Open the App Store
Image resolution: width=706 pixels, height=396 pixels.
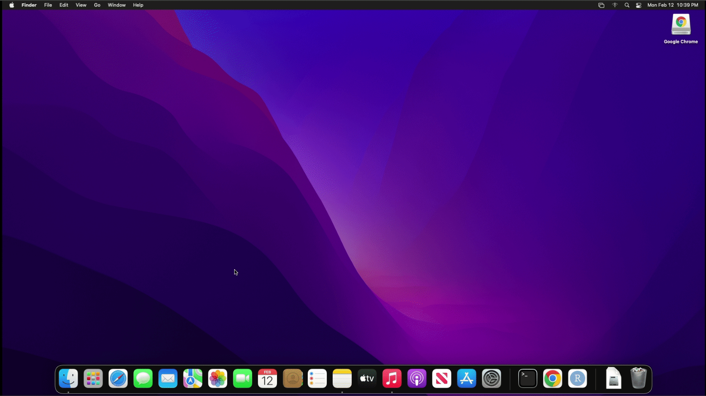(x=466, y=378)
